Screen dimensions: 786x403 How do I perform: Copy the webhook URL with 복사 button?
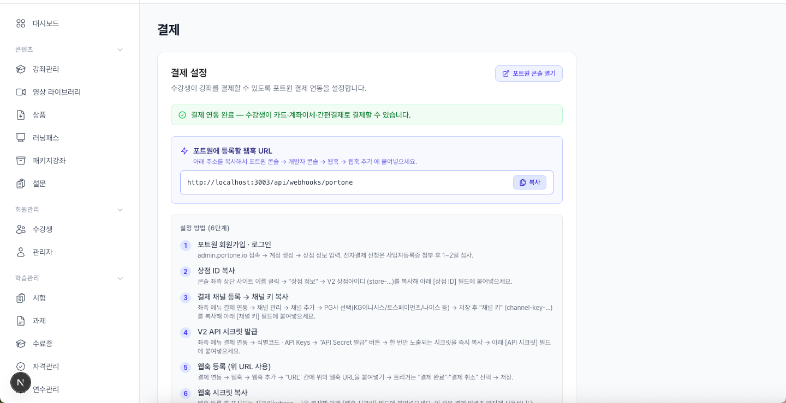coord(529,182)
